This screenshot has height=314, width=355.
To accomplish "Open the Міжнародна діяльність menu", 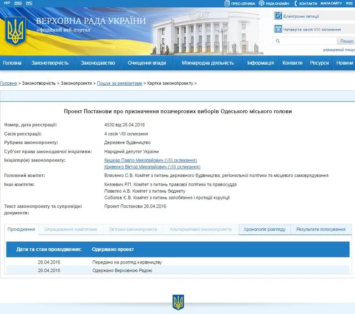I will coord(207,63).
